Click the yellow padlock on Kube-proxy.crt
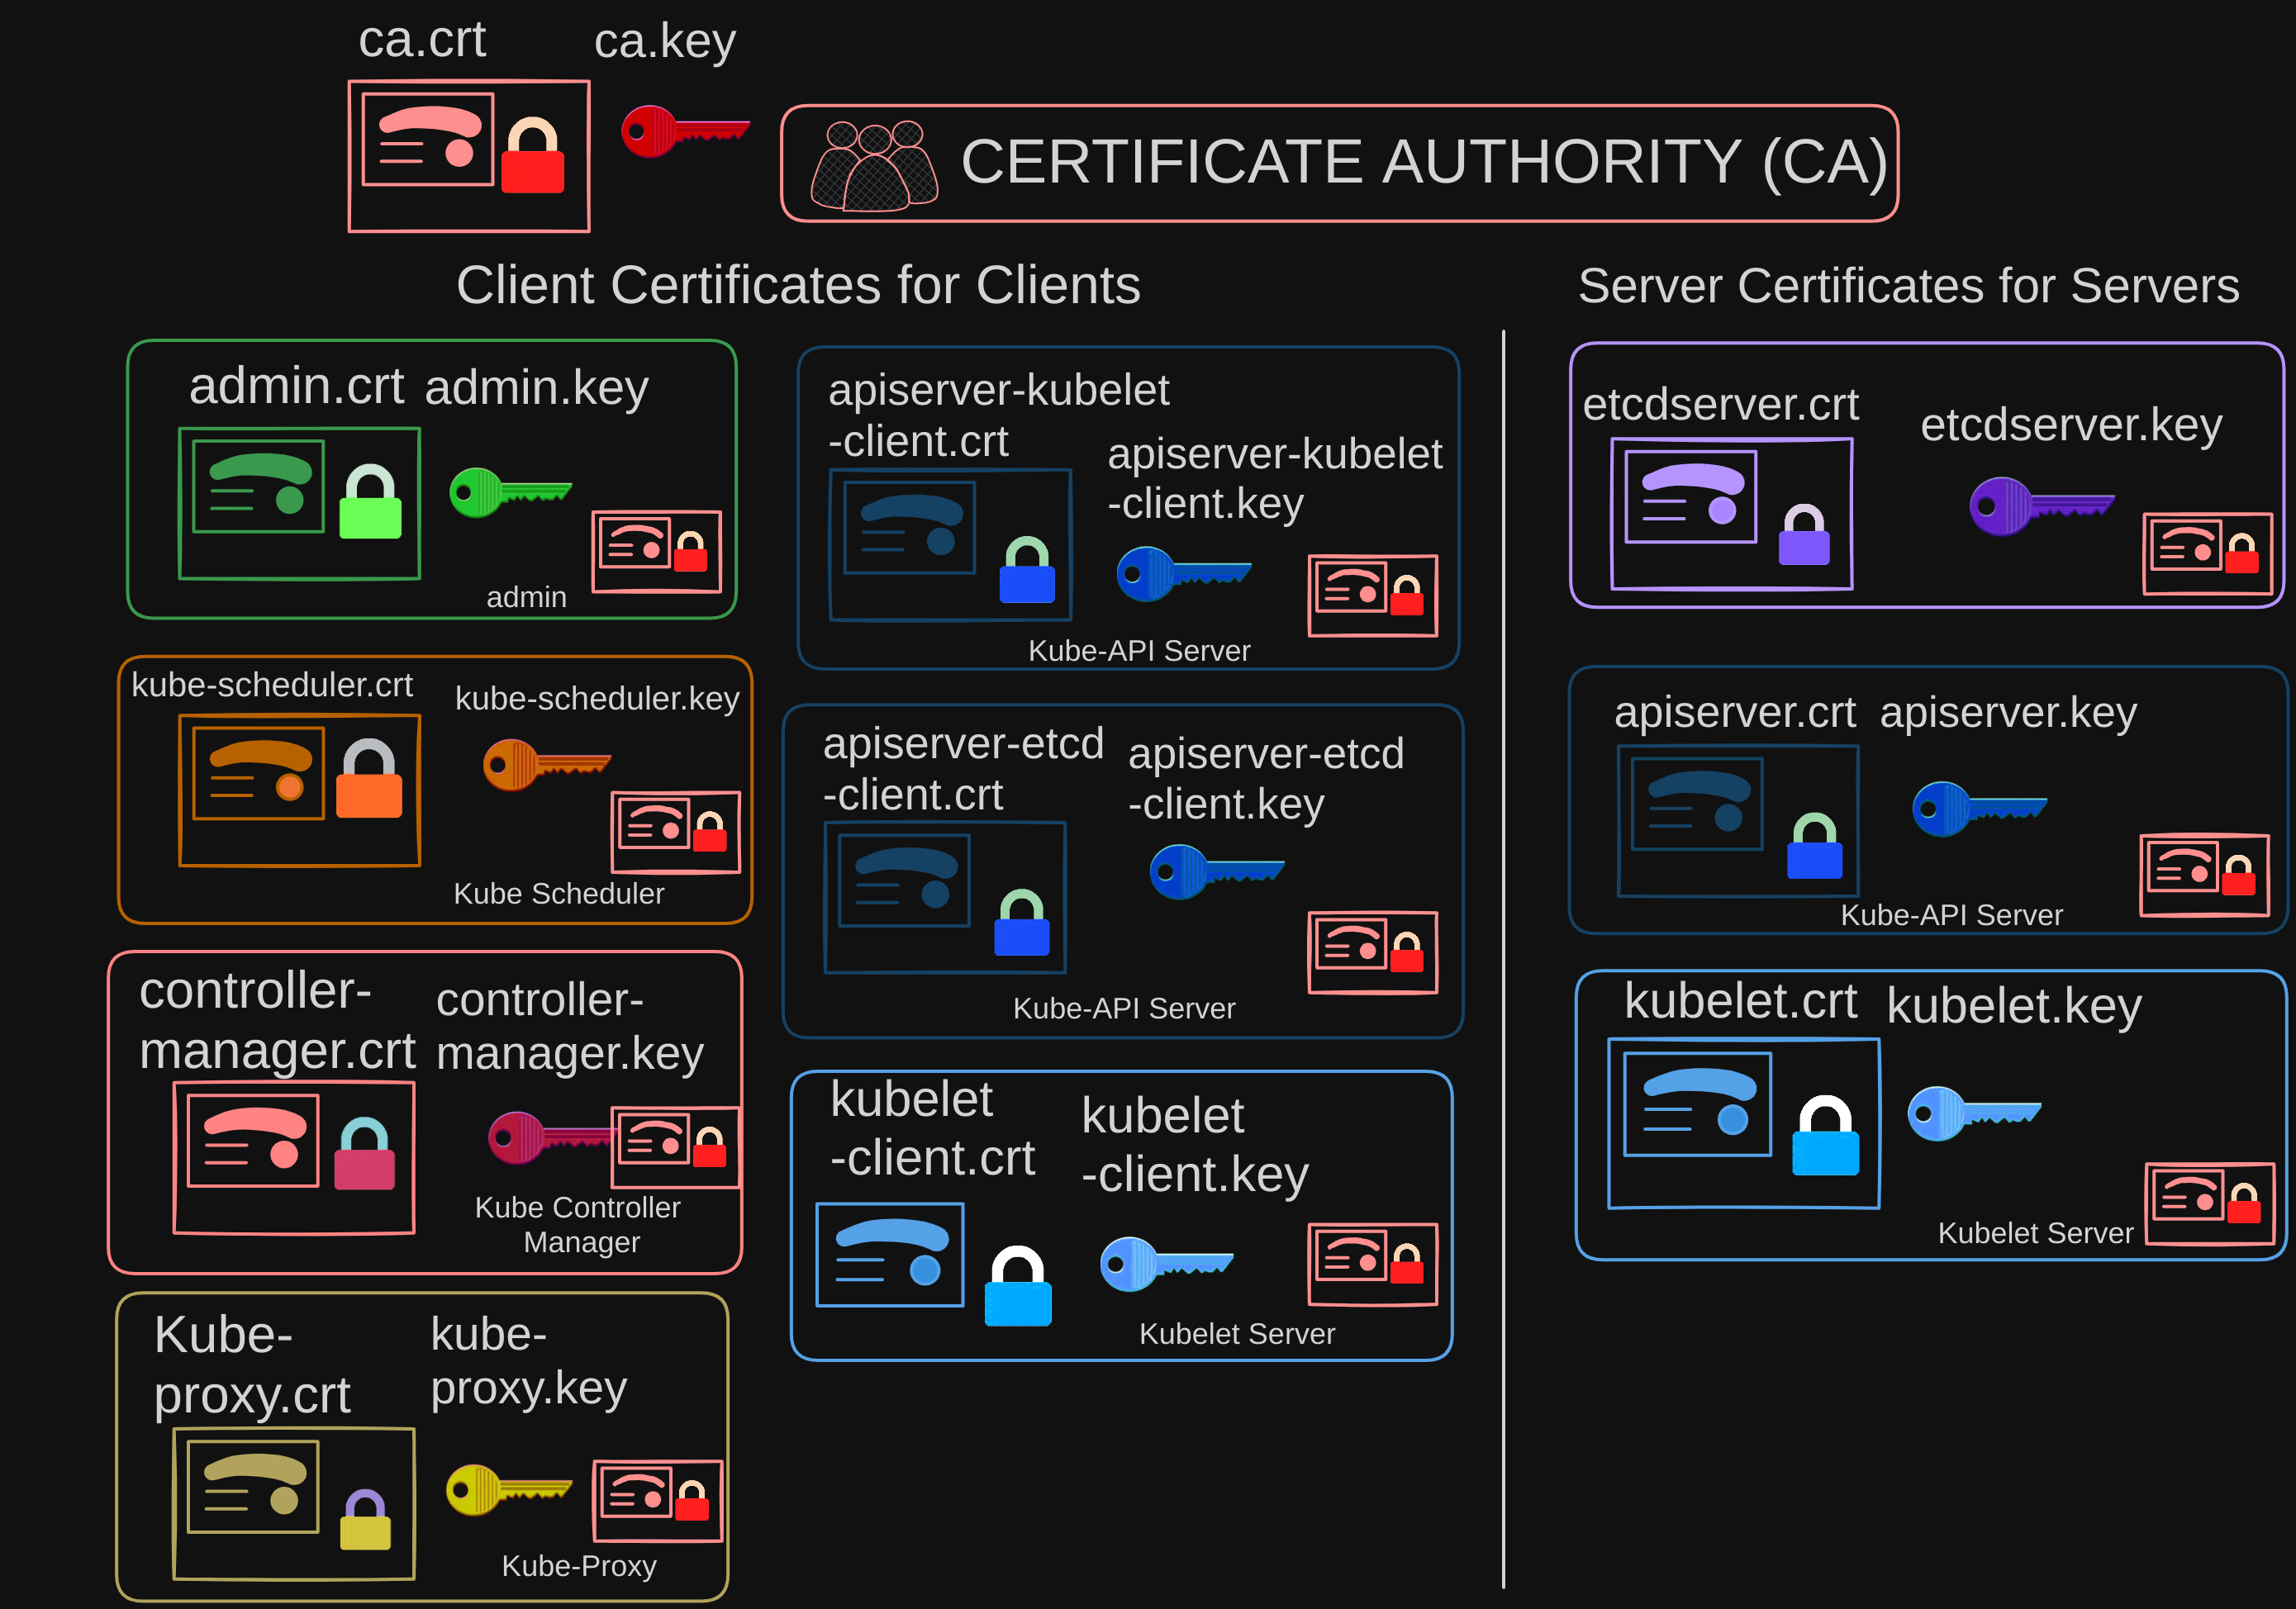The image size is (2296, 1609). 365,1520
